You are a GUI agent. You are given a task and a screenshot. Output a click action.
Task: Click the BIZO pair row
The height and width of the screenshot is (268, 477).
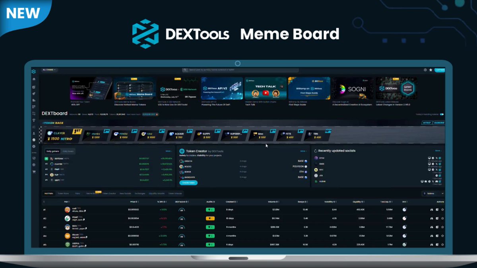(244, 227)
